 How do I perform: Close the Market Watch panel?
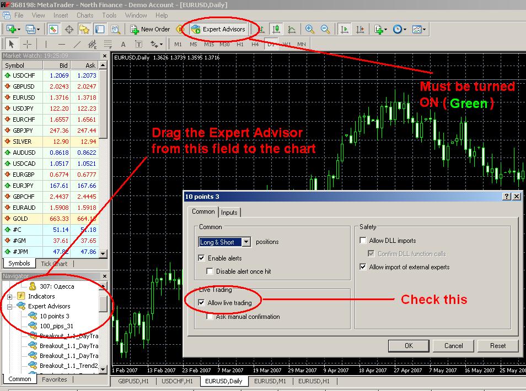tap(105, 56)
